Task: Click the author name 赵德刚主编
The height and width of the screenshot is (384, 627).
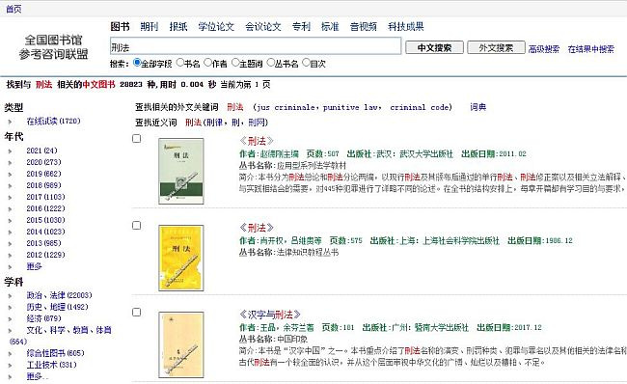Action: pos(280,154)
